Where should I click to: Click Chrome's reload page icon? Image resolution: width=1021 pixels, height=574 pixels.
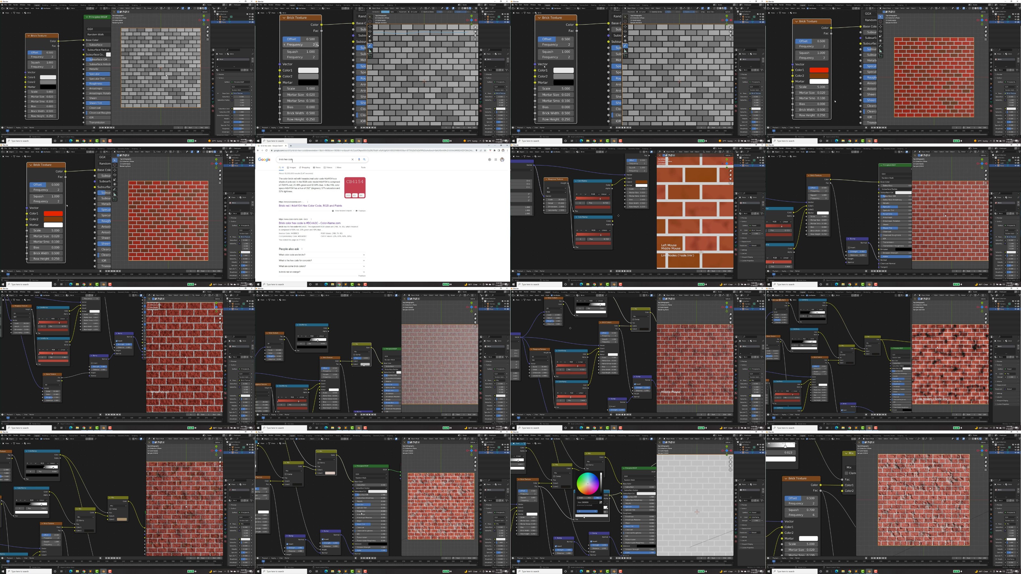(x=266, y=151)
